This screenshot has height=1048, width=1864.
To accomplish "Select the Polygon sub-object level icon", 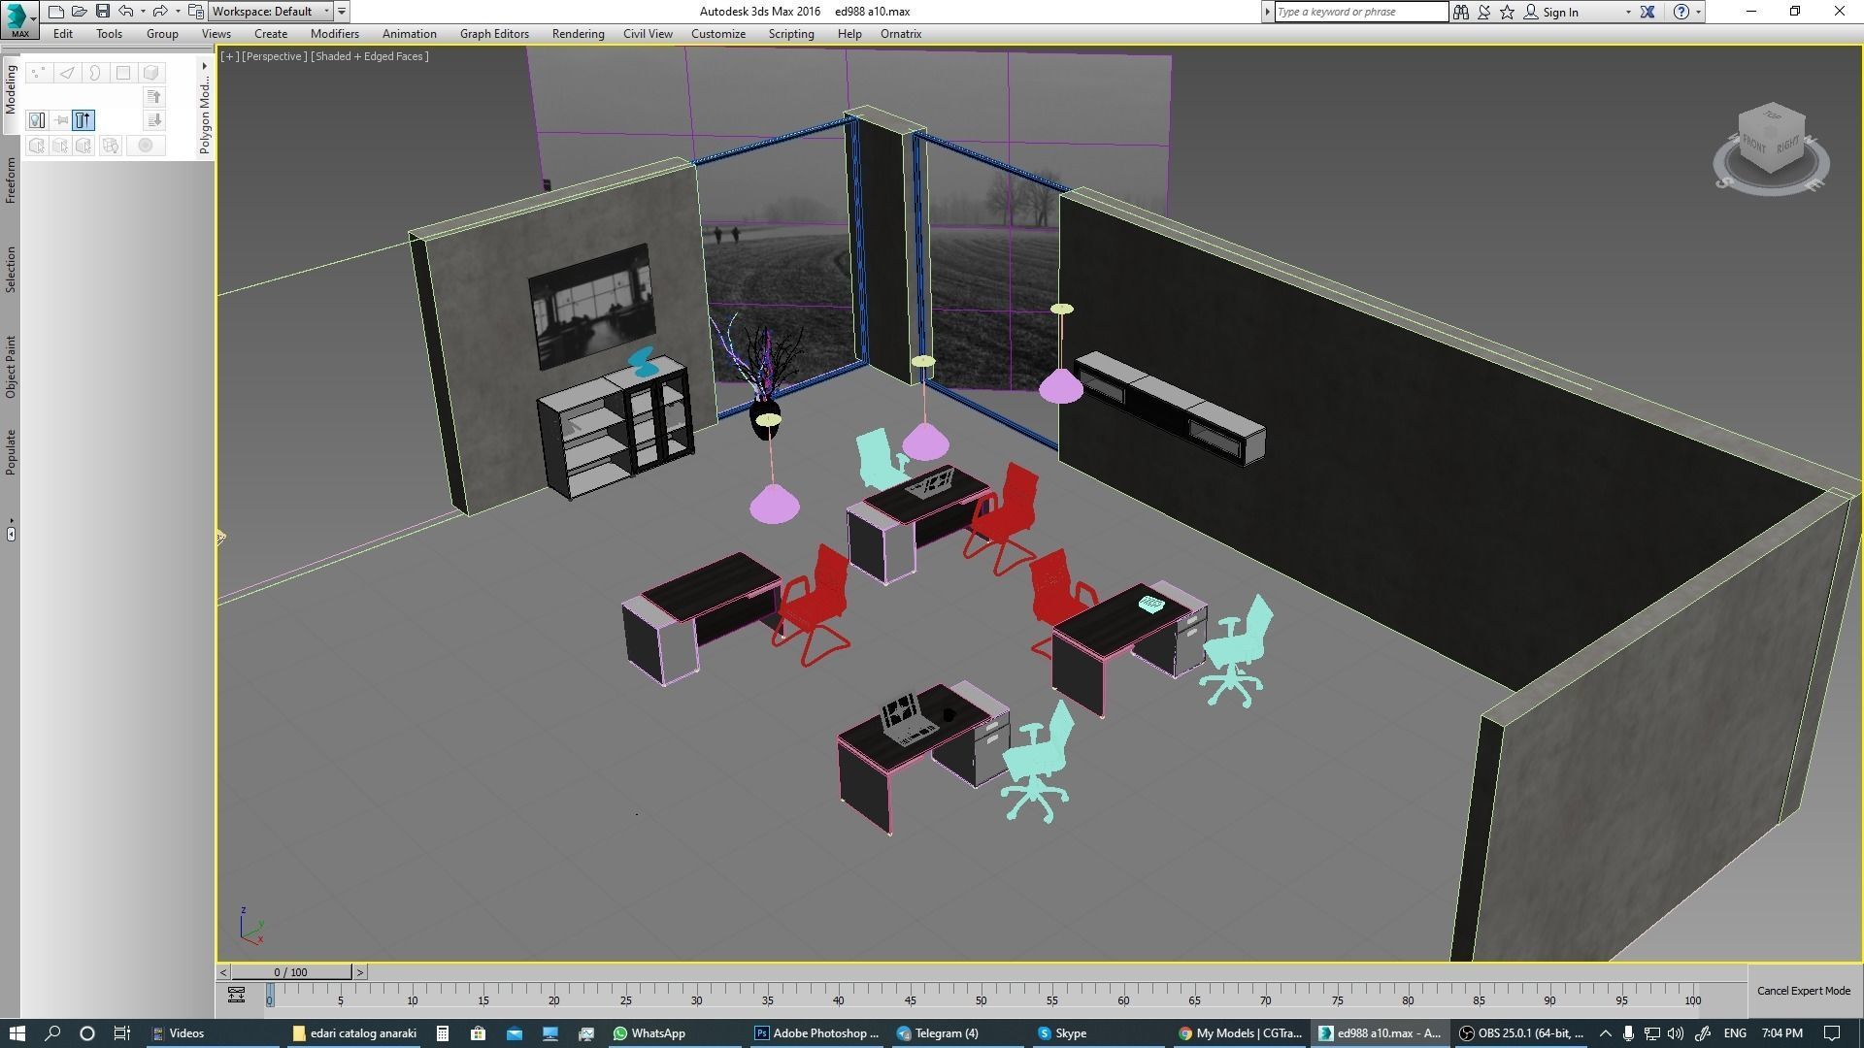I will (123, 73).
